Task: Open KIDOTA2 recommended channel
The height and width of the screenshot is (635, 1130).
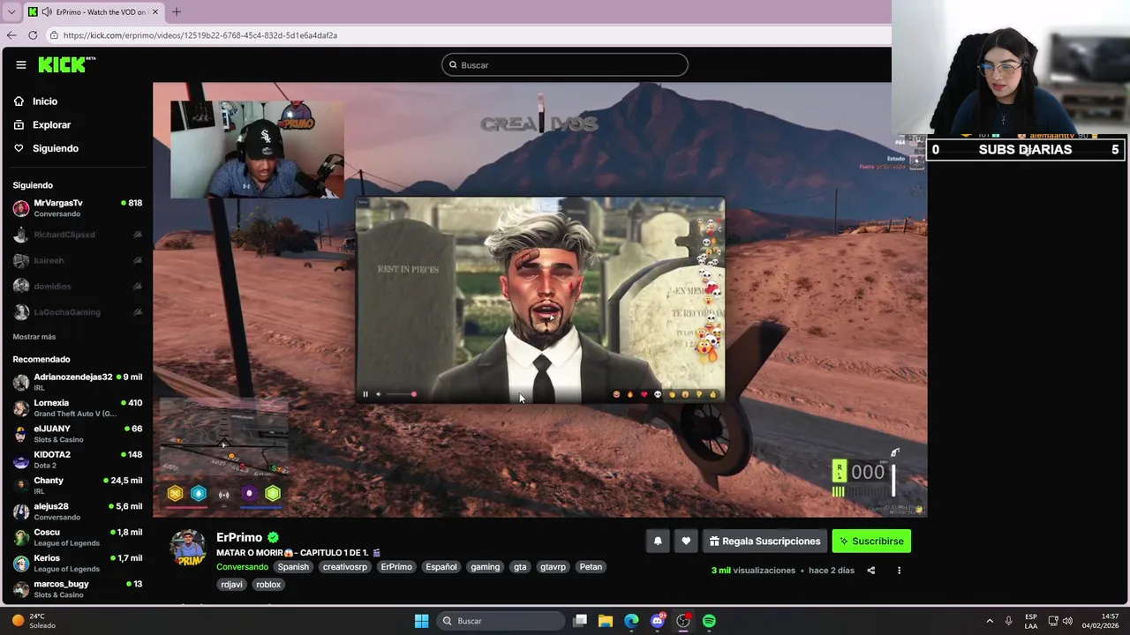Action: (x=77, y=459)
